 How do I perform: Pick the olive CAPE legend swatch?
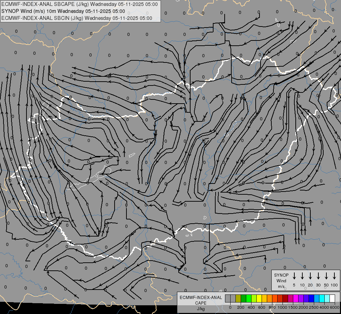pos(238,298)
